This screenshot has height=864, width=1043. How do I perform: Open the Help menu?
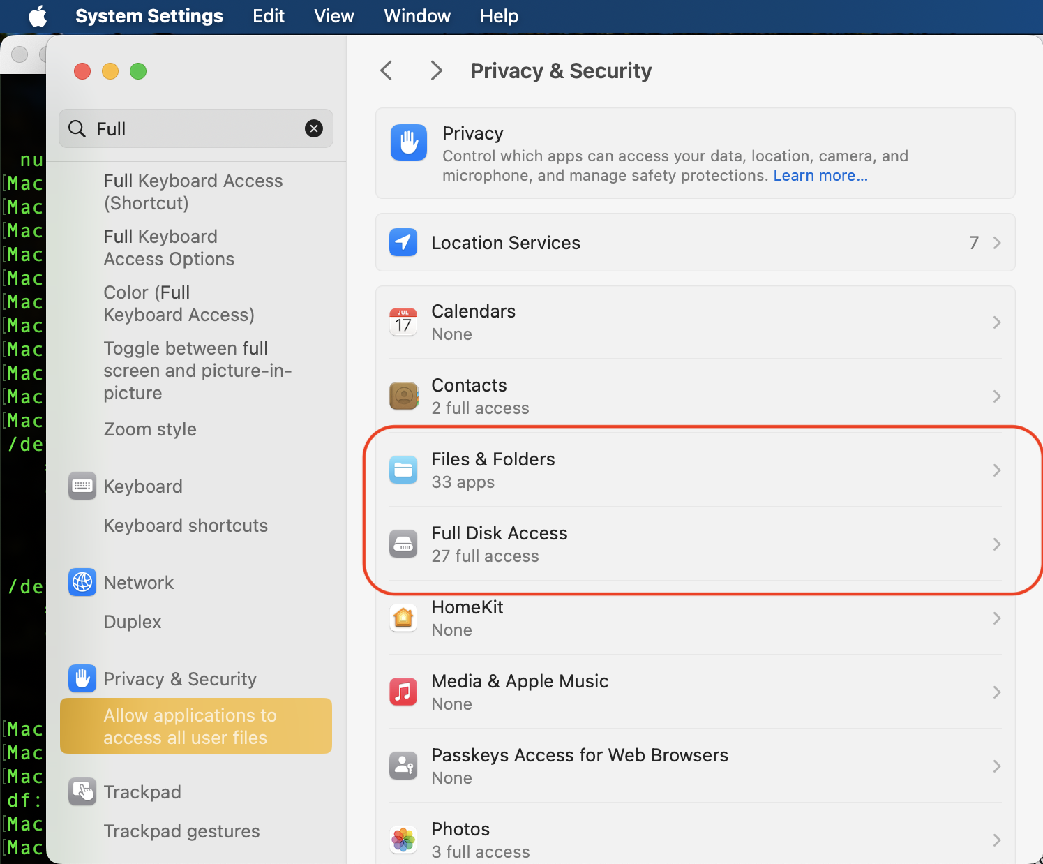500,16
